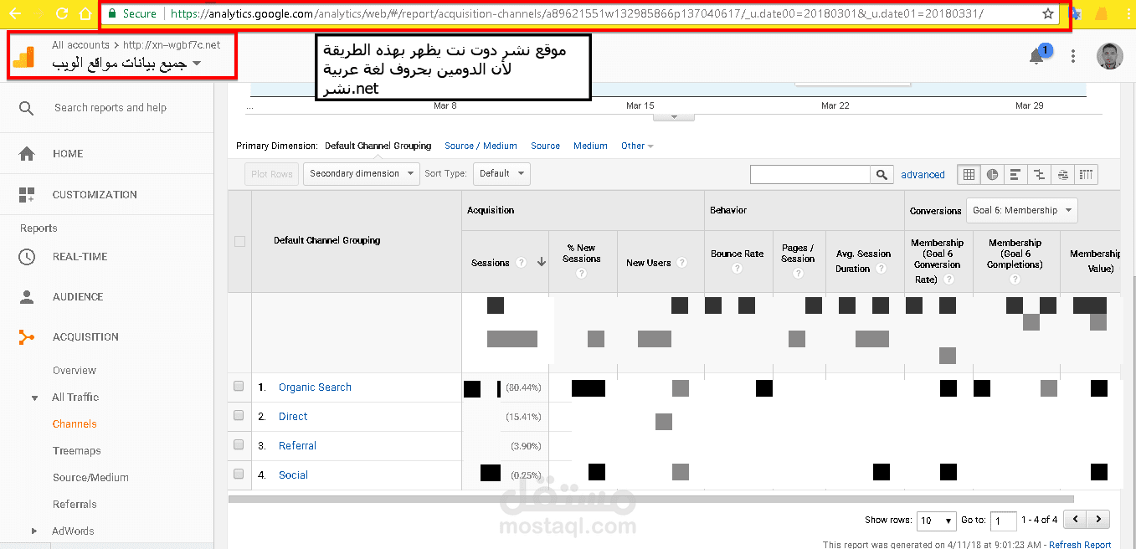
Task: Open the Organic Search channel link
Action: [x=315, y=387]
